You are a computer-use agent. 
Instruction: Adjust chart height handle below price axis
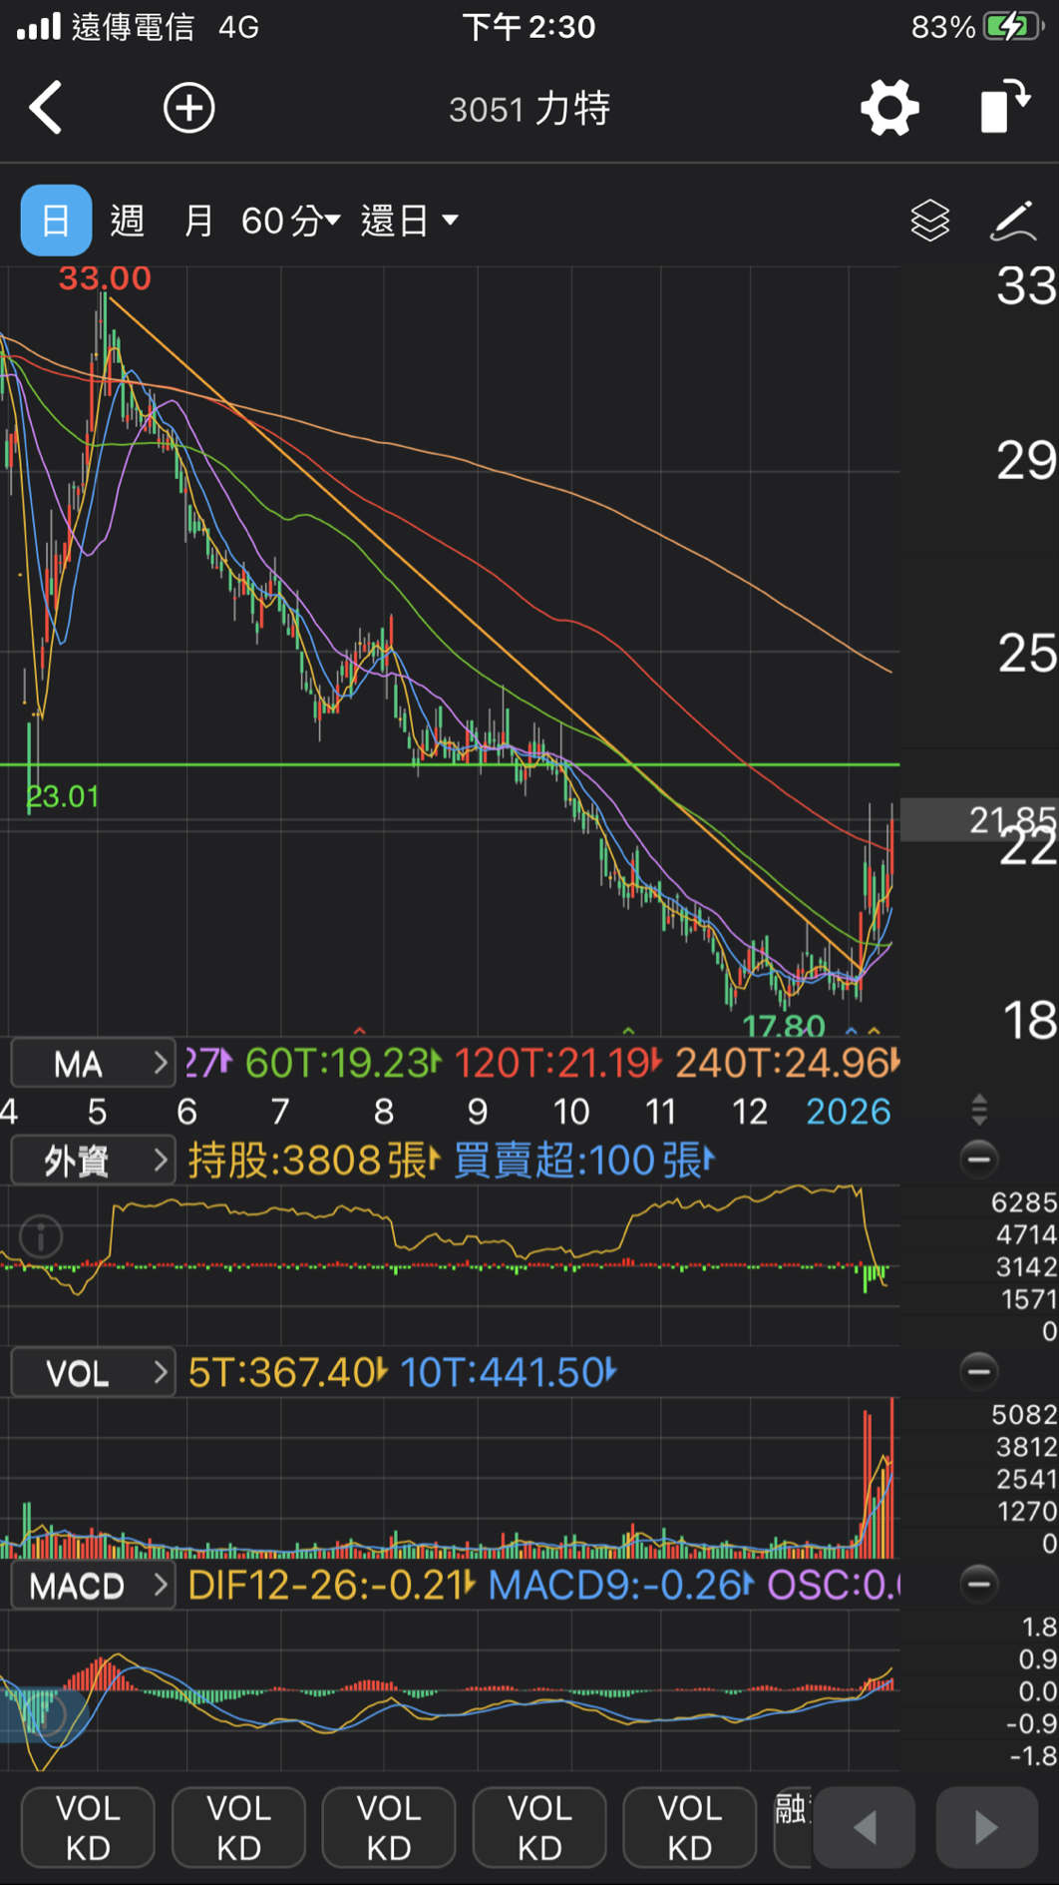(979, 1109)
